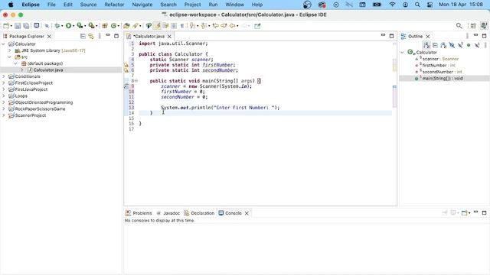
Task: Toggle Link with Editor in Package Explorer
Action: pos(91,36)
